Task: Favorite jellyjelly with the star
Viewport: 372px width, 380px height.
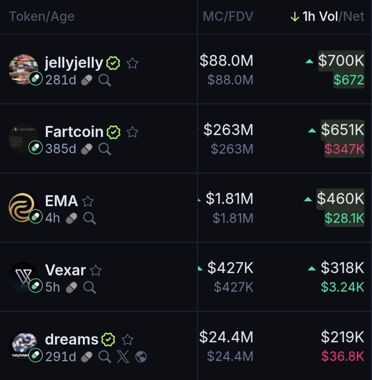Action: (132, 63)
